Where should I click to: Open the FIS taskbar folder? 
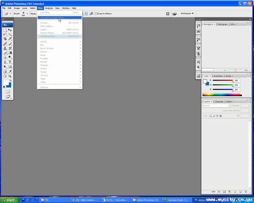click(x=54, y=200)
